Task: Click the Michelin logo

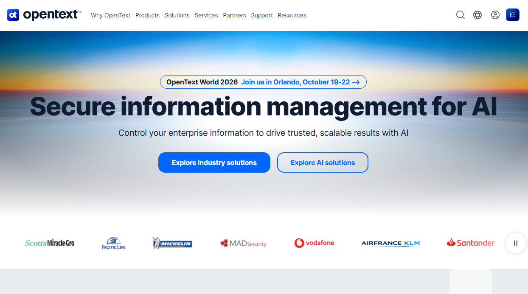Action: 172,243
